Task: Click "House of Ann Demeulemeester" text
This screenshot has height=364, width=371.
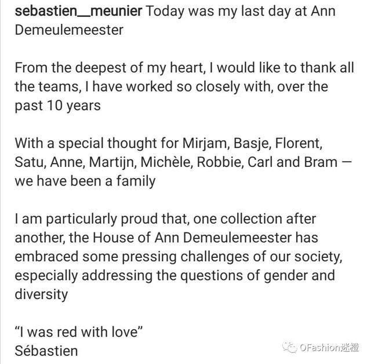Action: tap(192, 238)
